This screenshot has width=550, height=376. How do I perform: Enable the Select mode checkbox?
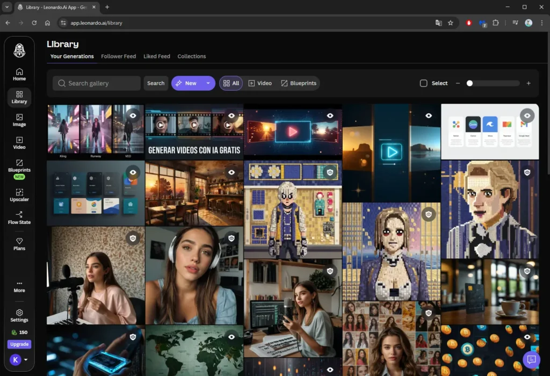click(x=423, y=83)
